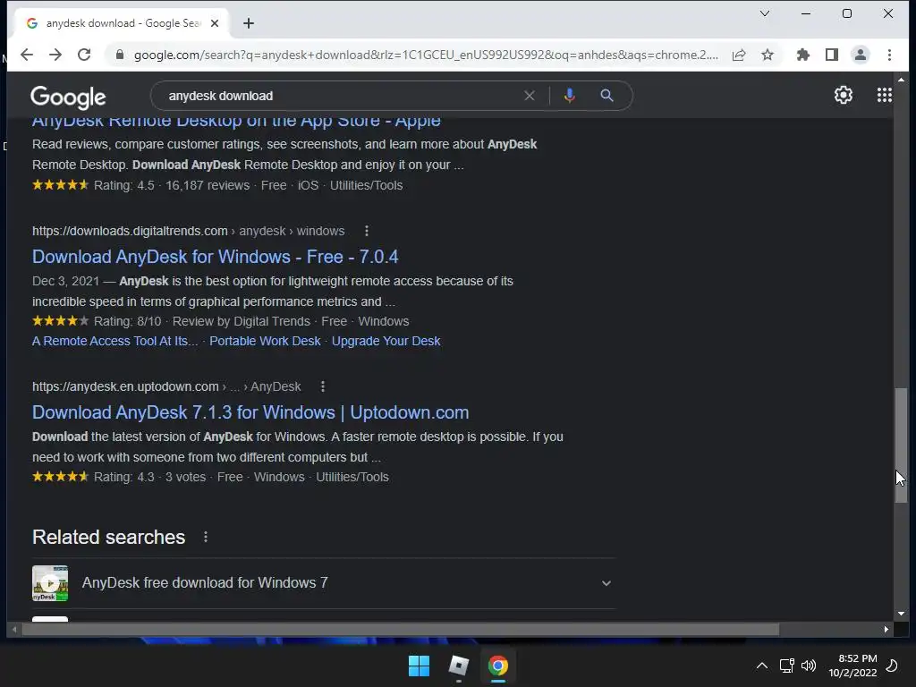Open the tab search dropdown arrow
Screen dimensions: 916x687
pyautogui.click(x=765, y=13)
